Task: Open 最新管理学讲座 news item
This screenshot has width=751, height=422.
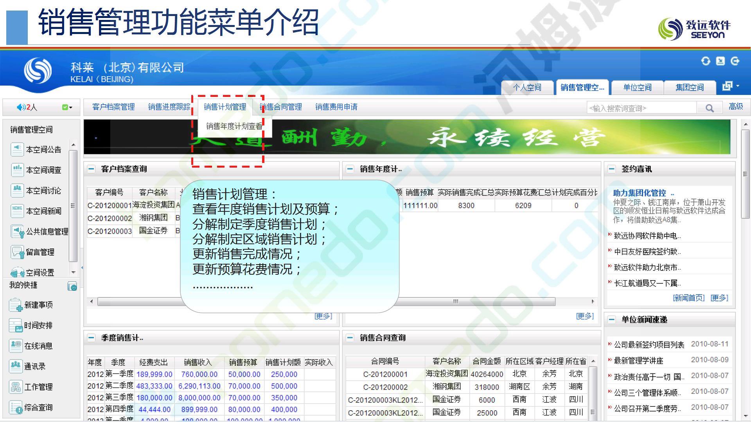Action: pyautogui.click(x=638, y=361)
